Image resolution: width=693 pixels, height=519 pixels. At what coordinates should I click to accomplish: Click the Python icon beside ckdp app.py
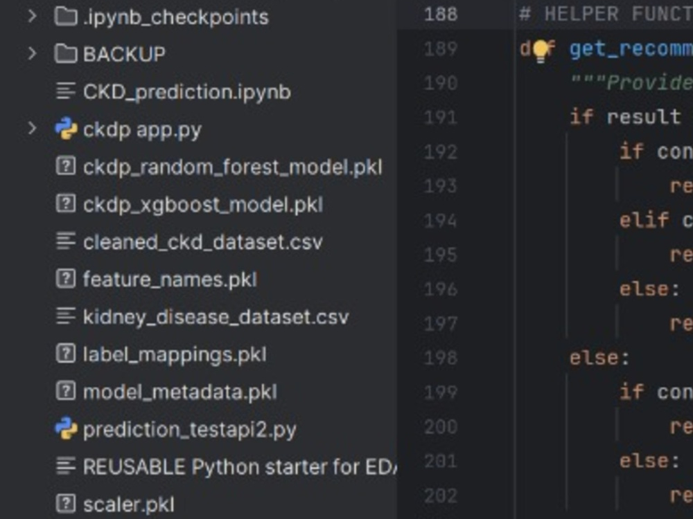66,129
